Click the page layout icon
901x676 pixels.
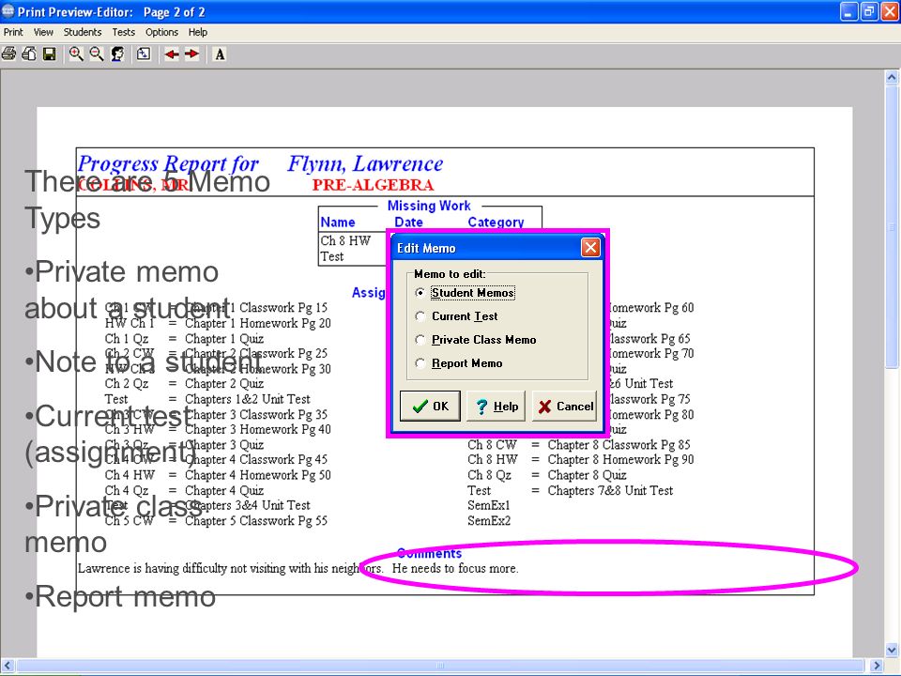coord(144,54)
